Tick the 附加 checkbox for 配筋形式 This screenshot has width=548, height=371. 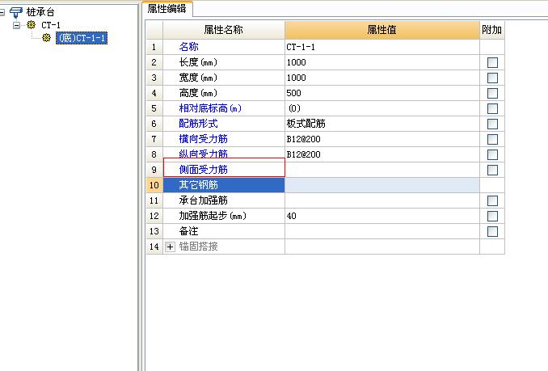click(x=492, y=124)
